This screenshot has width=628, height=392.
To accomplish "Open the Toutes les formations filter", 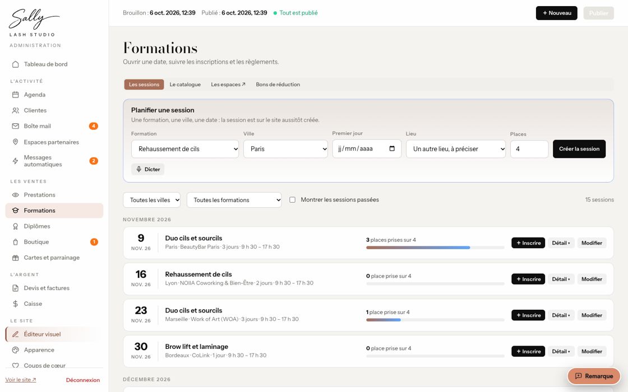I will tap(234, 200).
